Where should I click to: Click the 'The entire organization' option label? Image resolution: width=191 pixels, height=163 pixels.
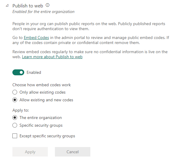pyautogui.click(x=41, y=118)
